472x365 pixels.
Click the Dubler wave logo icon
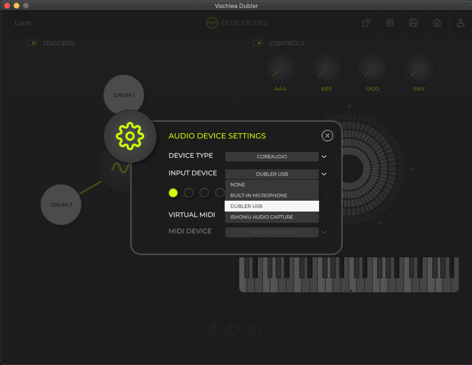[x=212, y=23]
